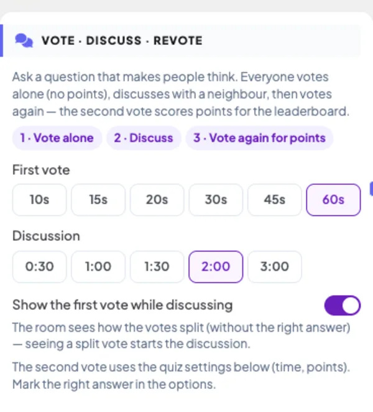The width and height of the screenshot is (373, 412).
Task: Choose 1:00 discussion duration
Action: click(x=98, y=267)
